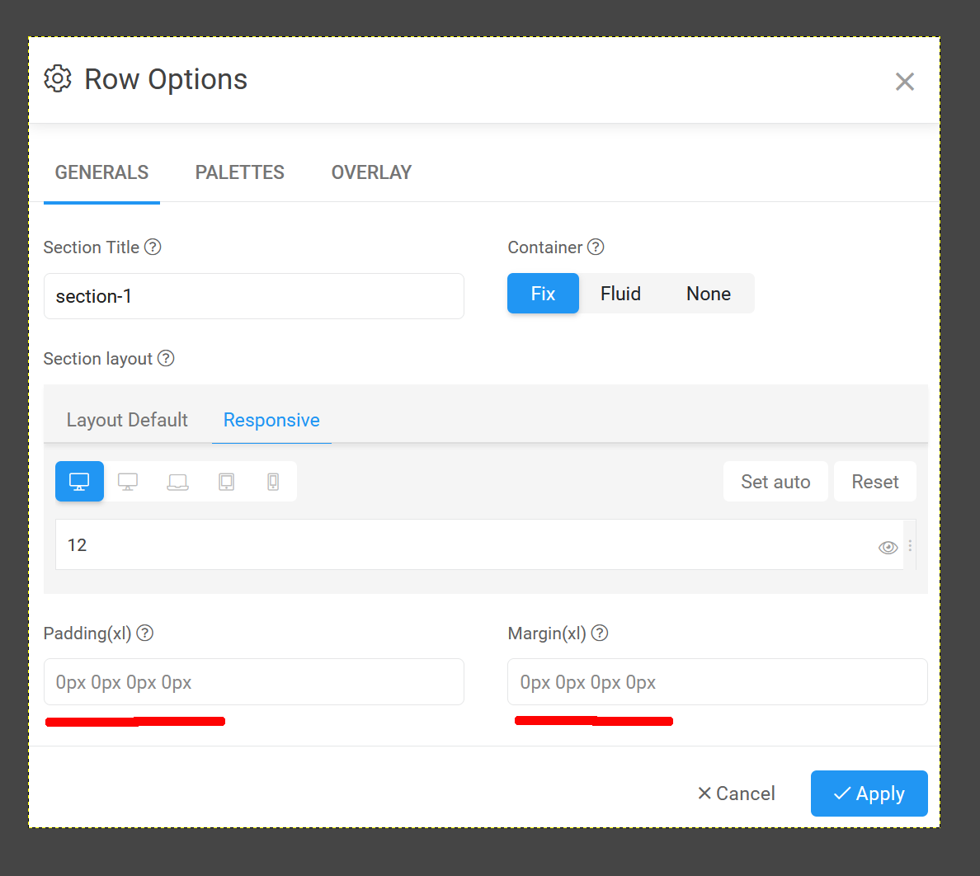Viewport: 980px width, 876px height.
Task: Select the tablet device icon
Action: [226, 482]
